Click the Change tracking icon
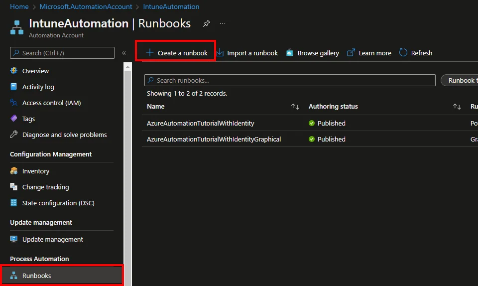 coord(14,187)
